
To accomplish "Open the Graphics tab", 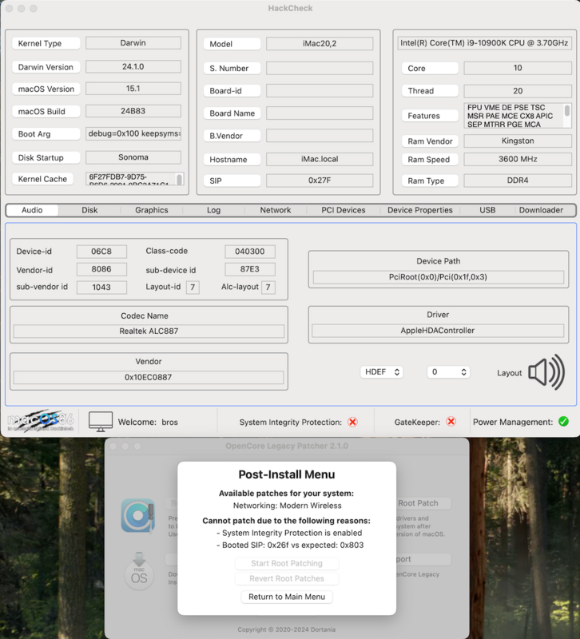I will 152,210.
